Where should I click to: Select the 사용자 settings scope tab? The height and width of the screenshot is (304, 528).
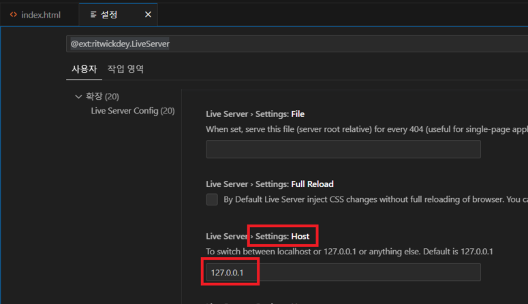point(84,69)
